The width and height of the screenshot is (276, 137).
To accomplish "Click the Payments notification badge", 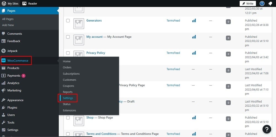I will [23, 76].
